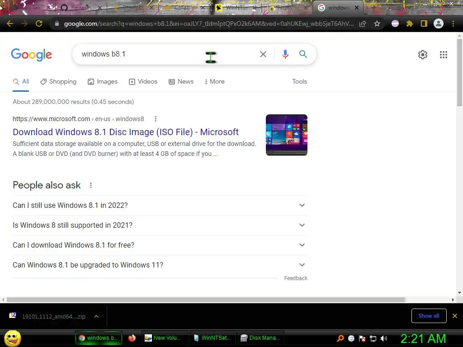Open the Disk Management taskbar window

click(260, 338)
